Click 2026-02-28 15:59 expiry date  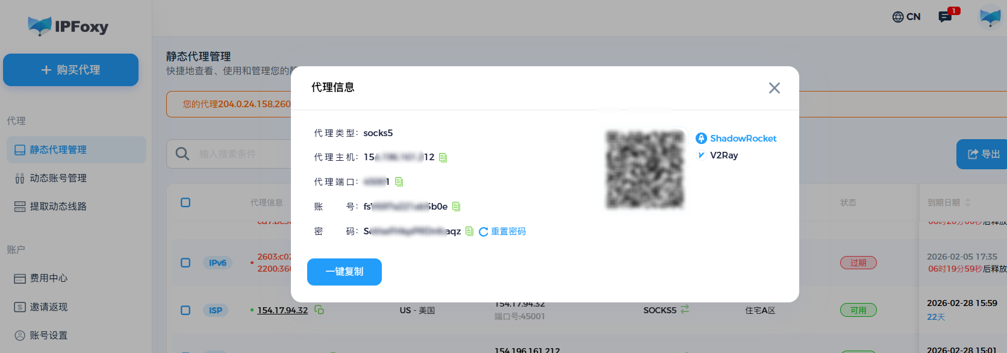962,303
